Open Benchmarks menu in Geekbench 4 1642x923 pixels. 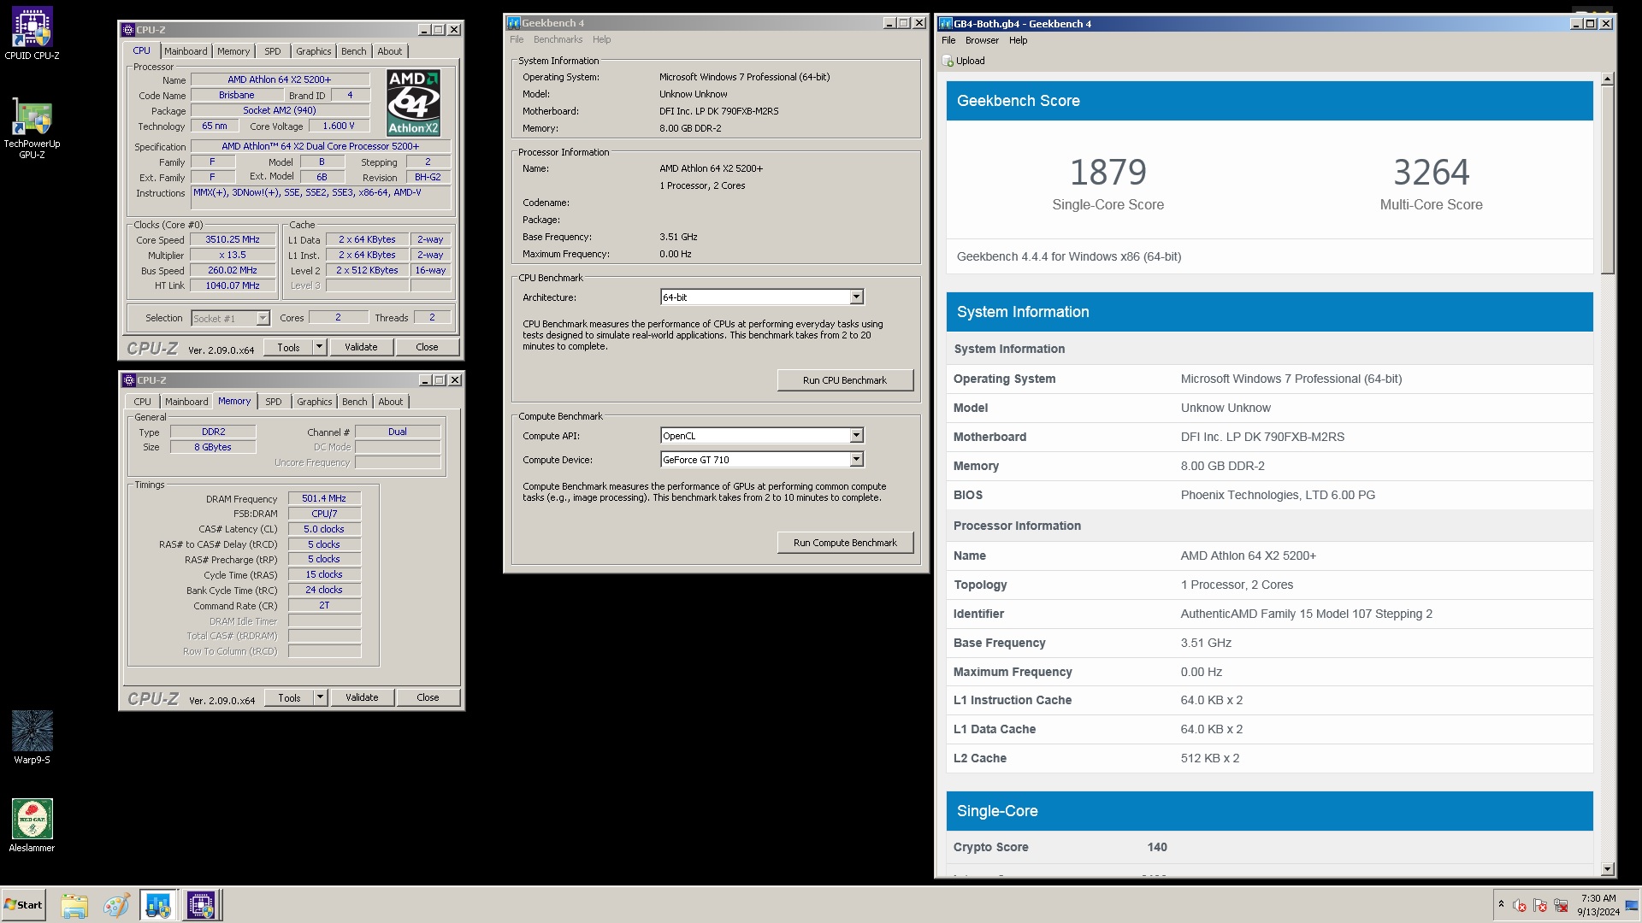coord(558,39)
